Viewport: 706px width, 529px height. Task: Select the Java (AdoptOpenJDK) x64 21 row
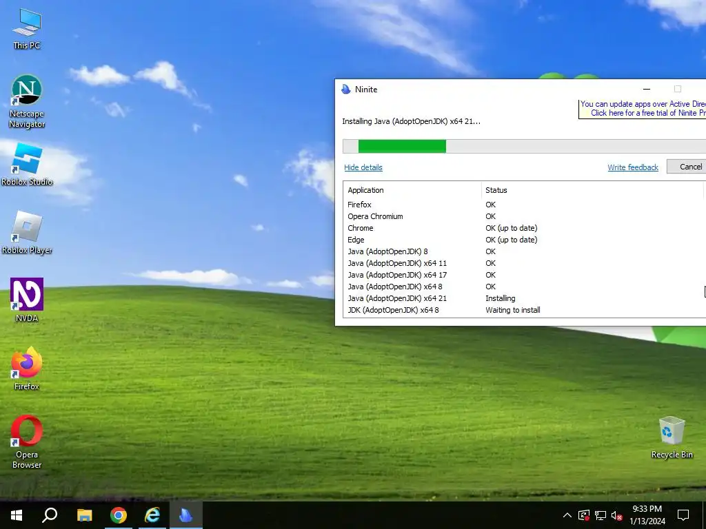(x=524, y=298)
